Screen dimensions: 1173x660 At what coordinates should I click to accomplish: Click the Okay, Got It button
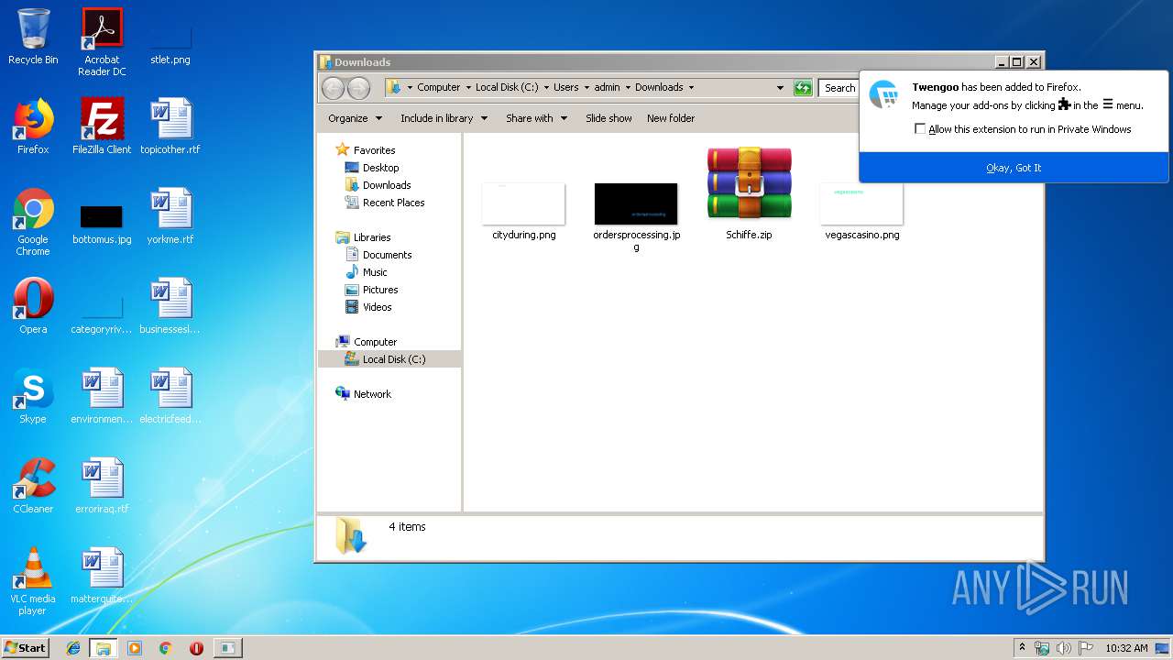[x=1014, y=168]
